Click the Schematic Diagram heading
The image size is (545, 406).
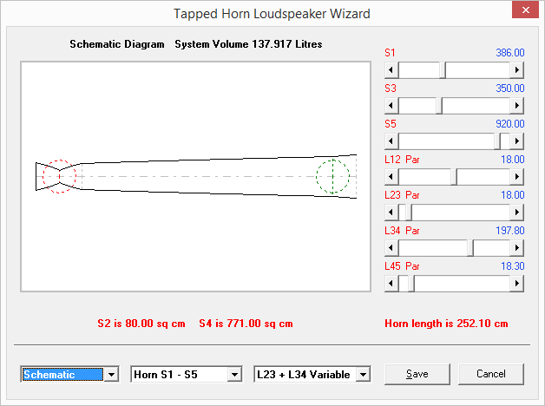tap(117, 44)
